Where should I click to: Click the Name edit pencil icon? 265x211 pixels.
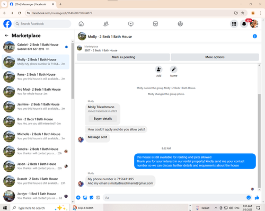pos(174,69)
